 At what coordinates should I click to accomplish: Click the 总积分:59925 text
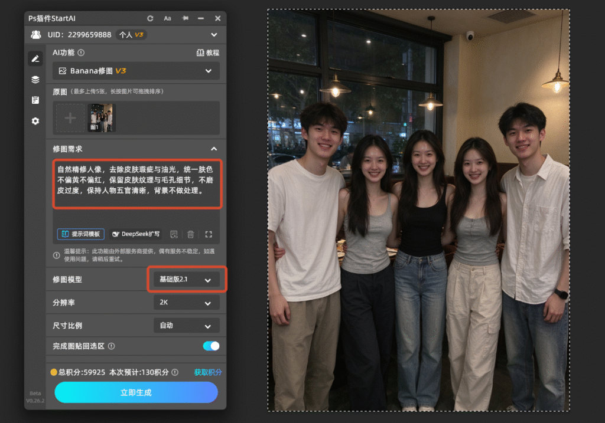(x=82, y=372)
